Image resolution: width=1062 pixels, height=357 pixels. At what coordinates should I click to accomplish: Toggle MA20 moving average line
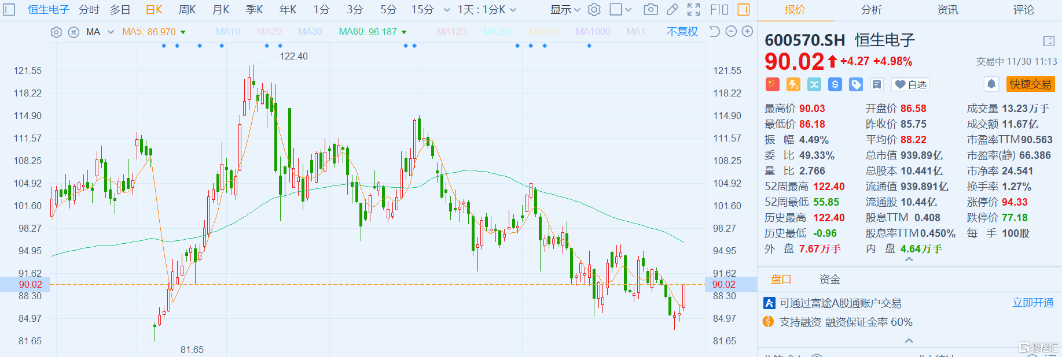tap(270, 31)
